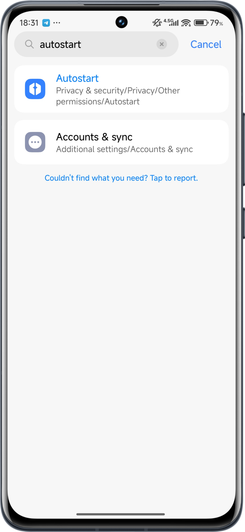Tap Additional settings path under Accounts
Viewport: 245px width, 532px height.
125,149
